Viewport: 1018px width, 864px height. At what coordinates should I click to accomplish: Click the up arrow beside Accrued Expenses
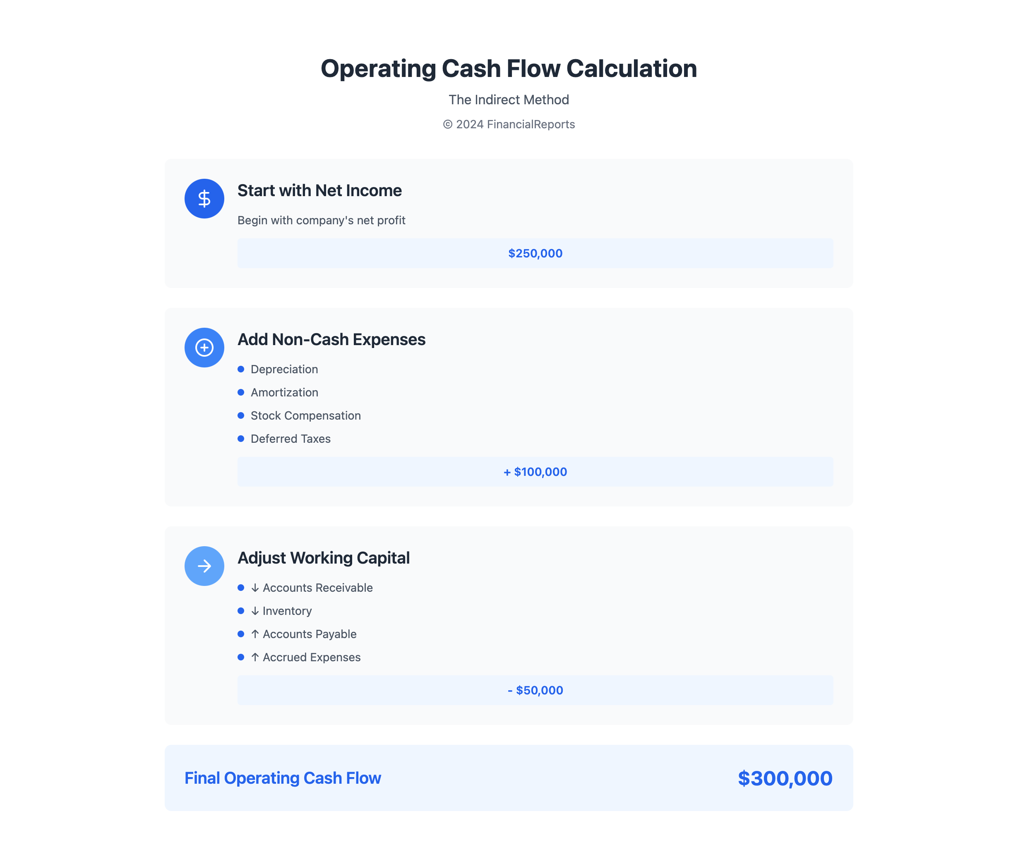[255, 657]
